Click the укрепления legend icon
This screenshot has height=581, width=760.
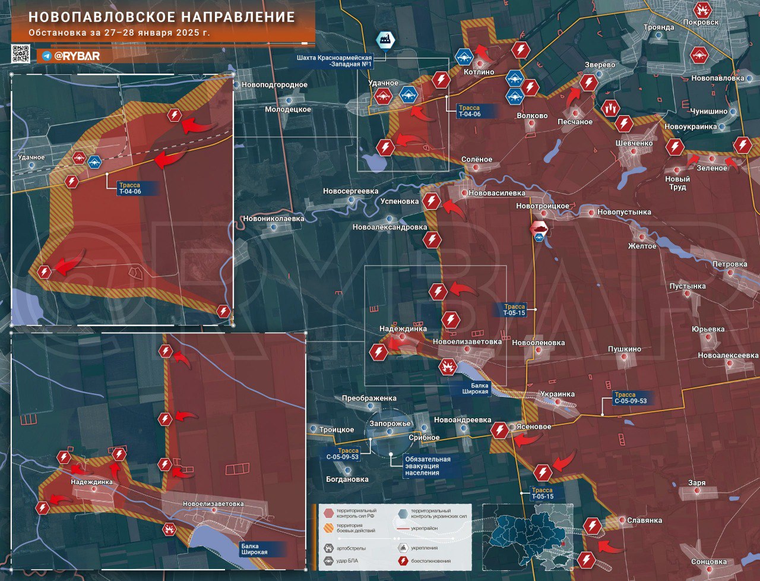[403, 548]
